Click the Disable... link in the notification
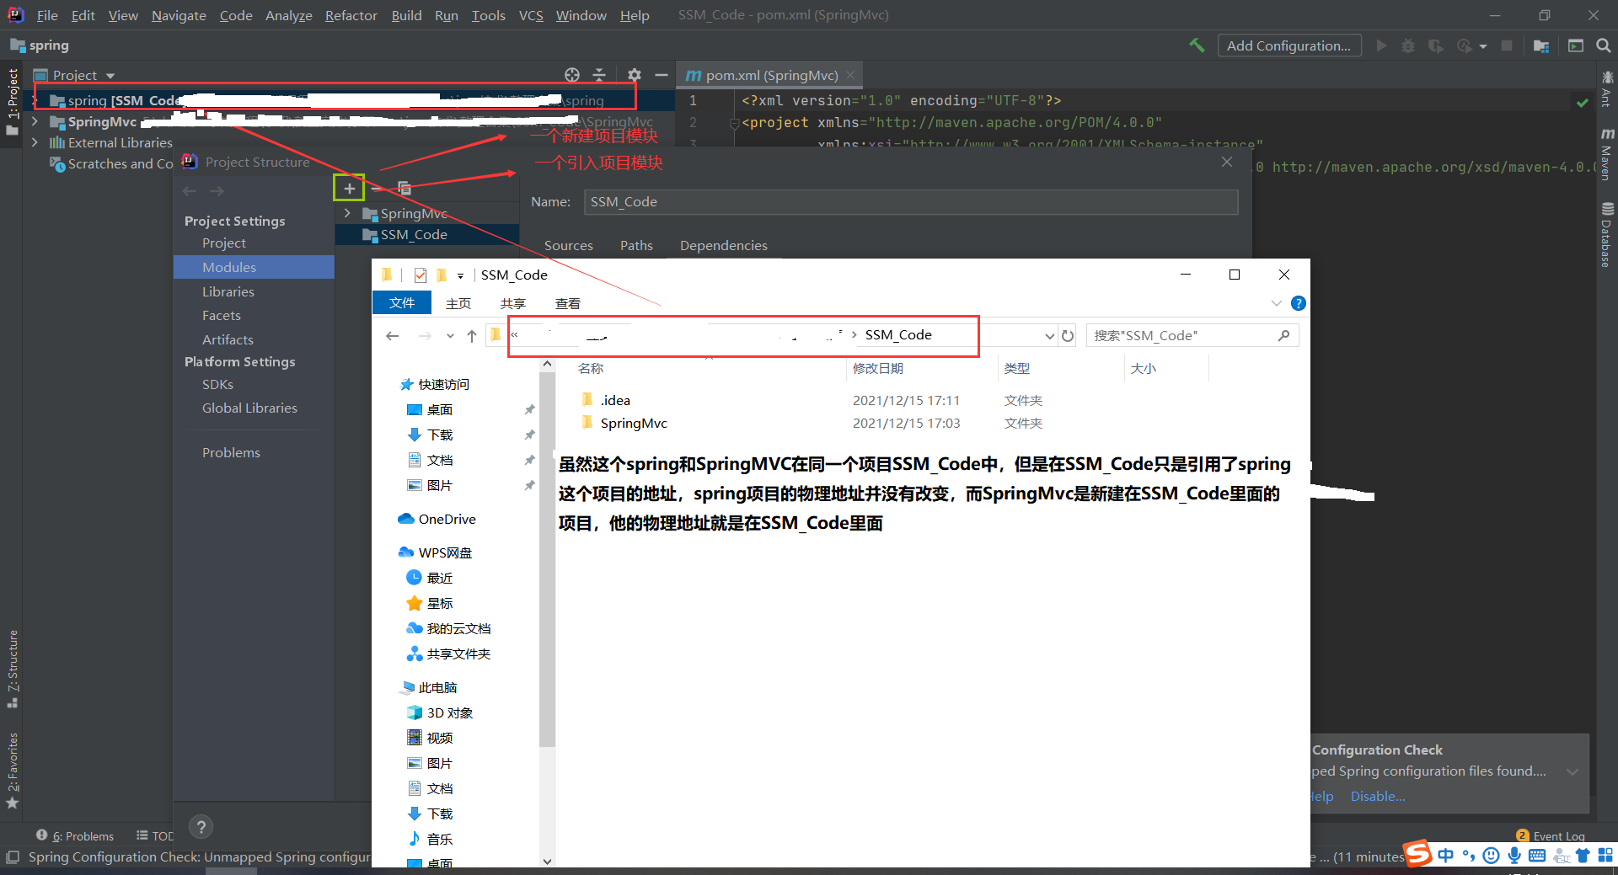The width and height of the screenshot is (1618, 875). coord(1378,796)
